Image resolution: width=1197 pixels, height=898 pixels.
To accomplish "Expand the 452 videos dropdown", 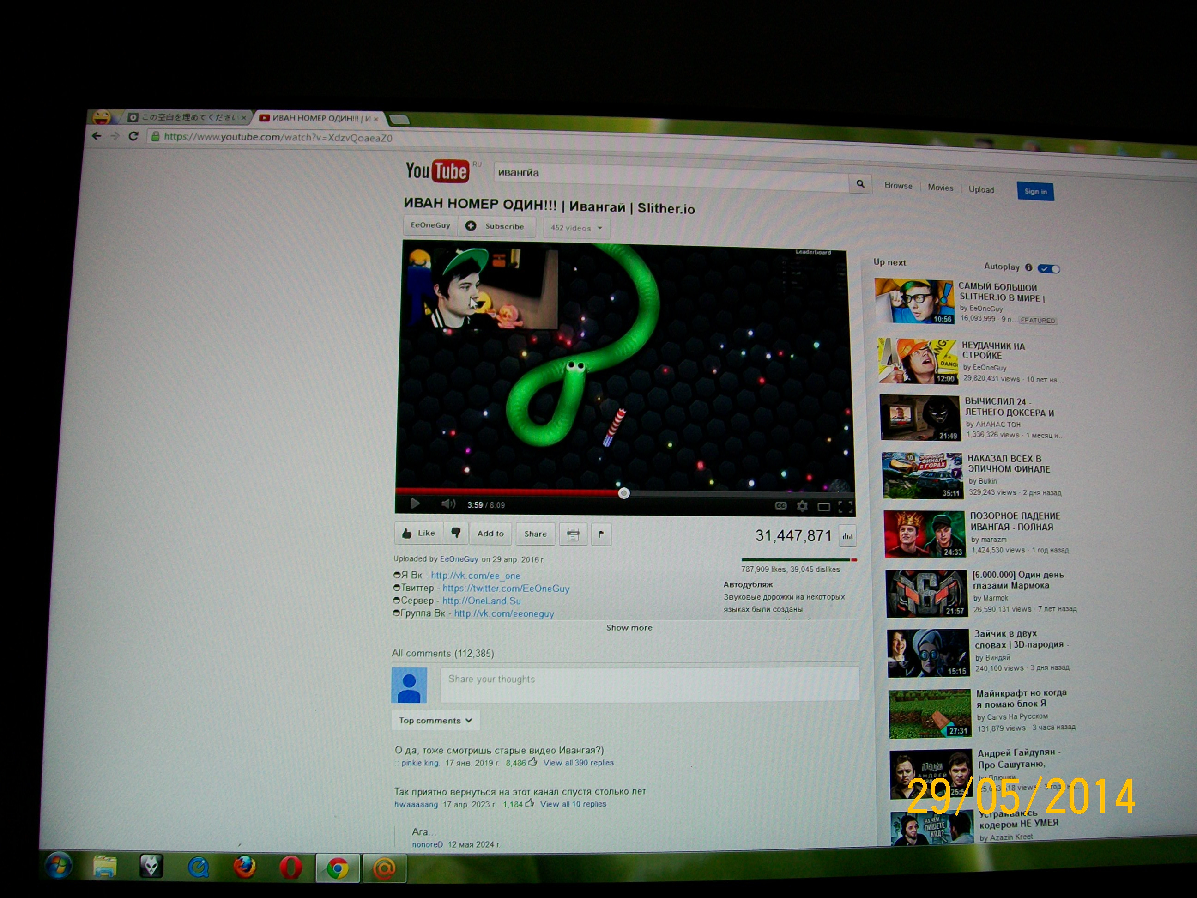I will [x=576, y=228].
